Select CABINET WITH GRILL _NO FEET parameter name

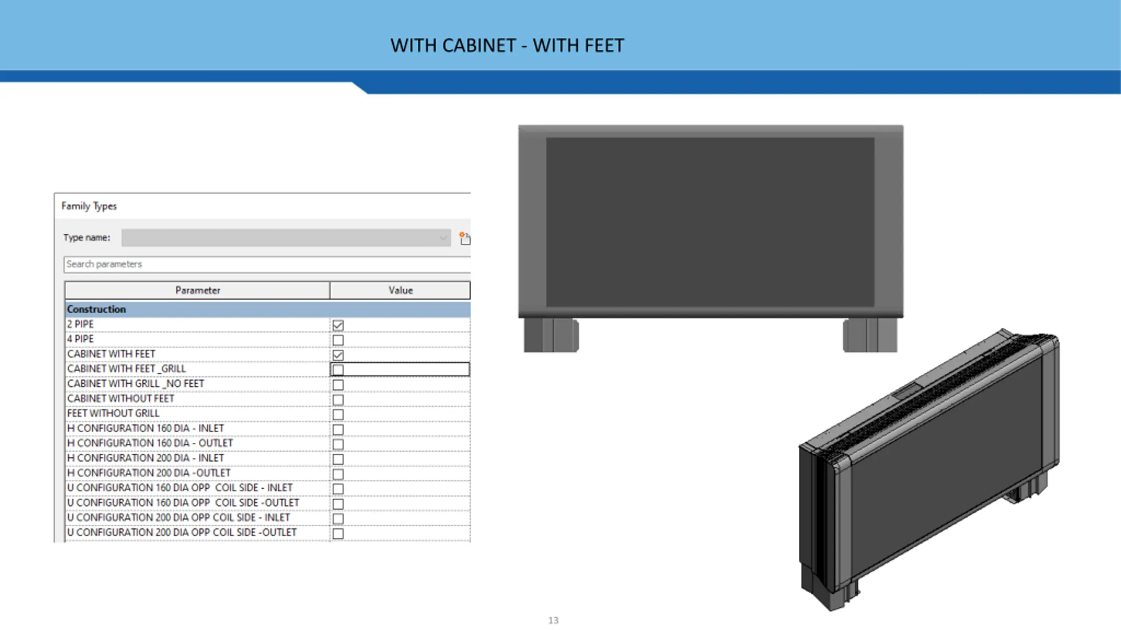[136, 384]
